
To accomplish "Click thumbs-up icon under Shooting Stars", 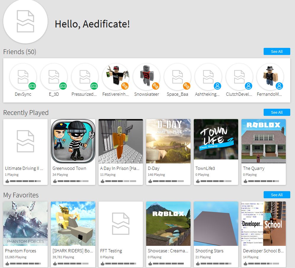I will pyautogui.click(x=198, y=264).
